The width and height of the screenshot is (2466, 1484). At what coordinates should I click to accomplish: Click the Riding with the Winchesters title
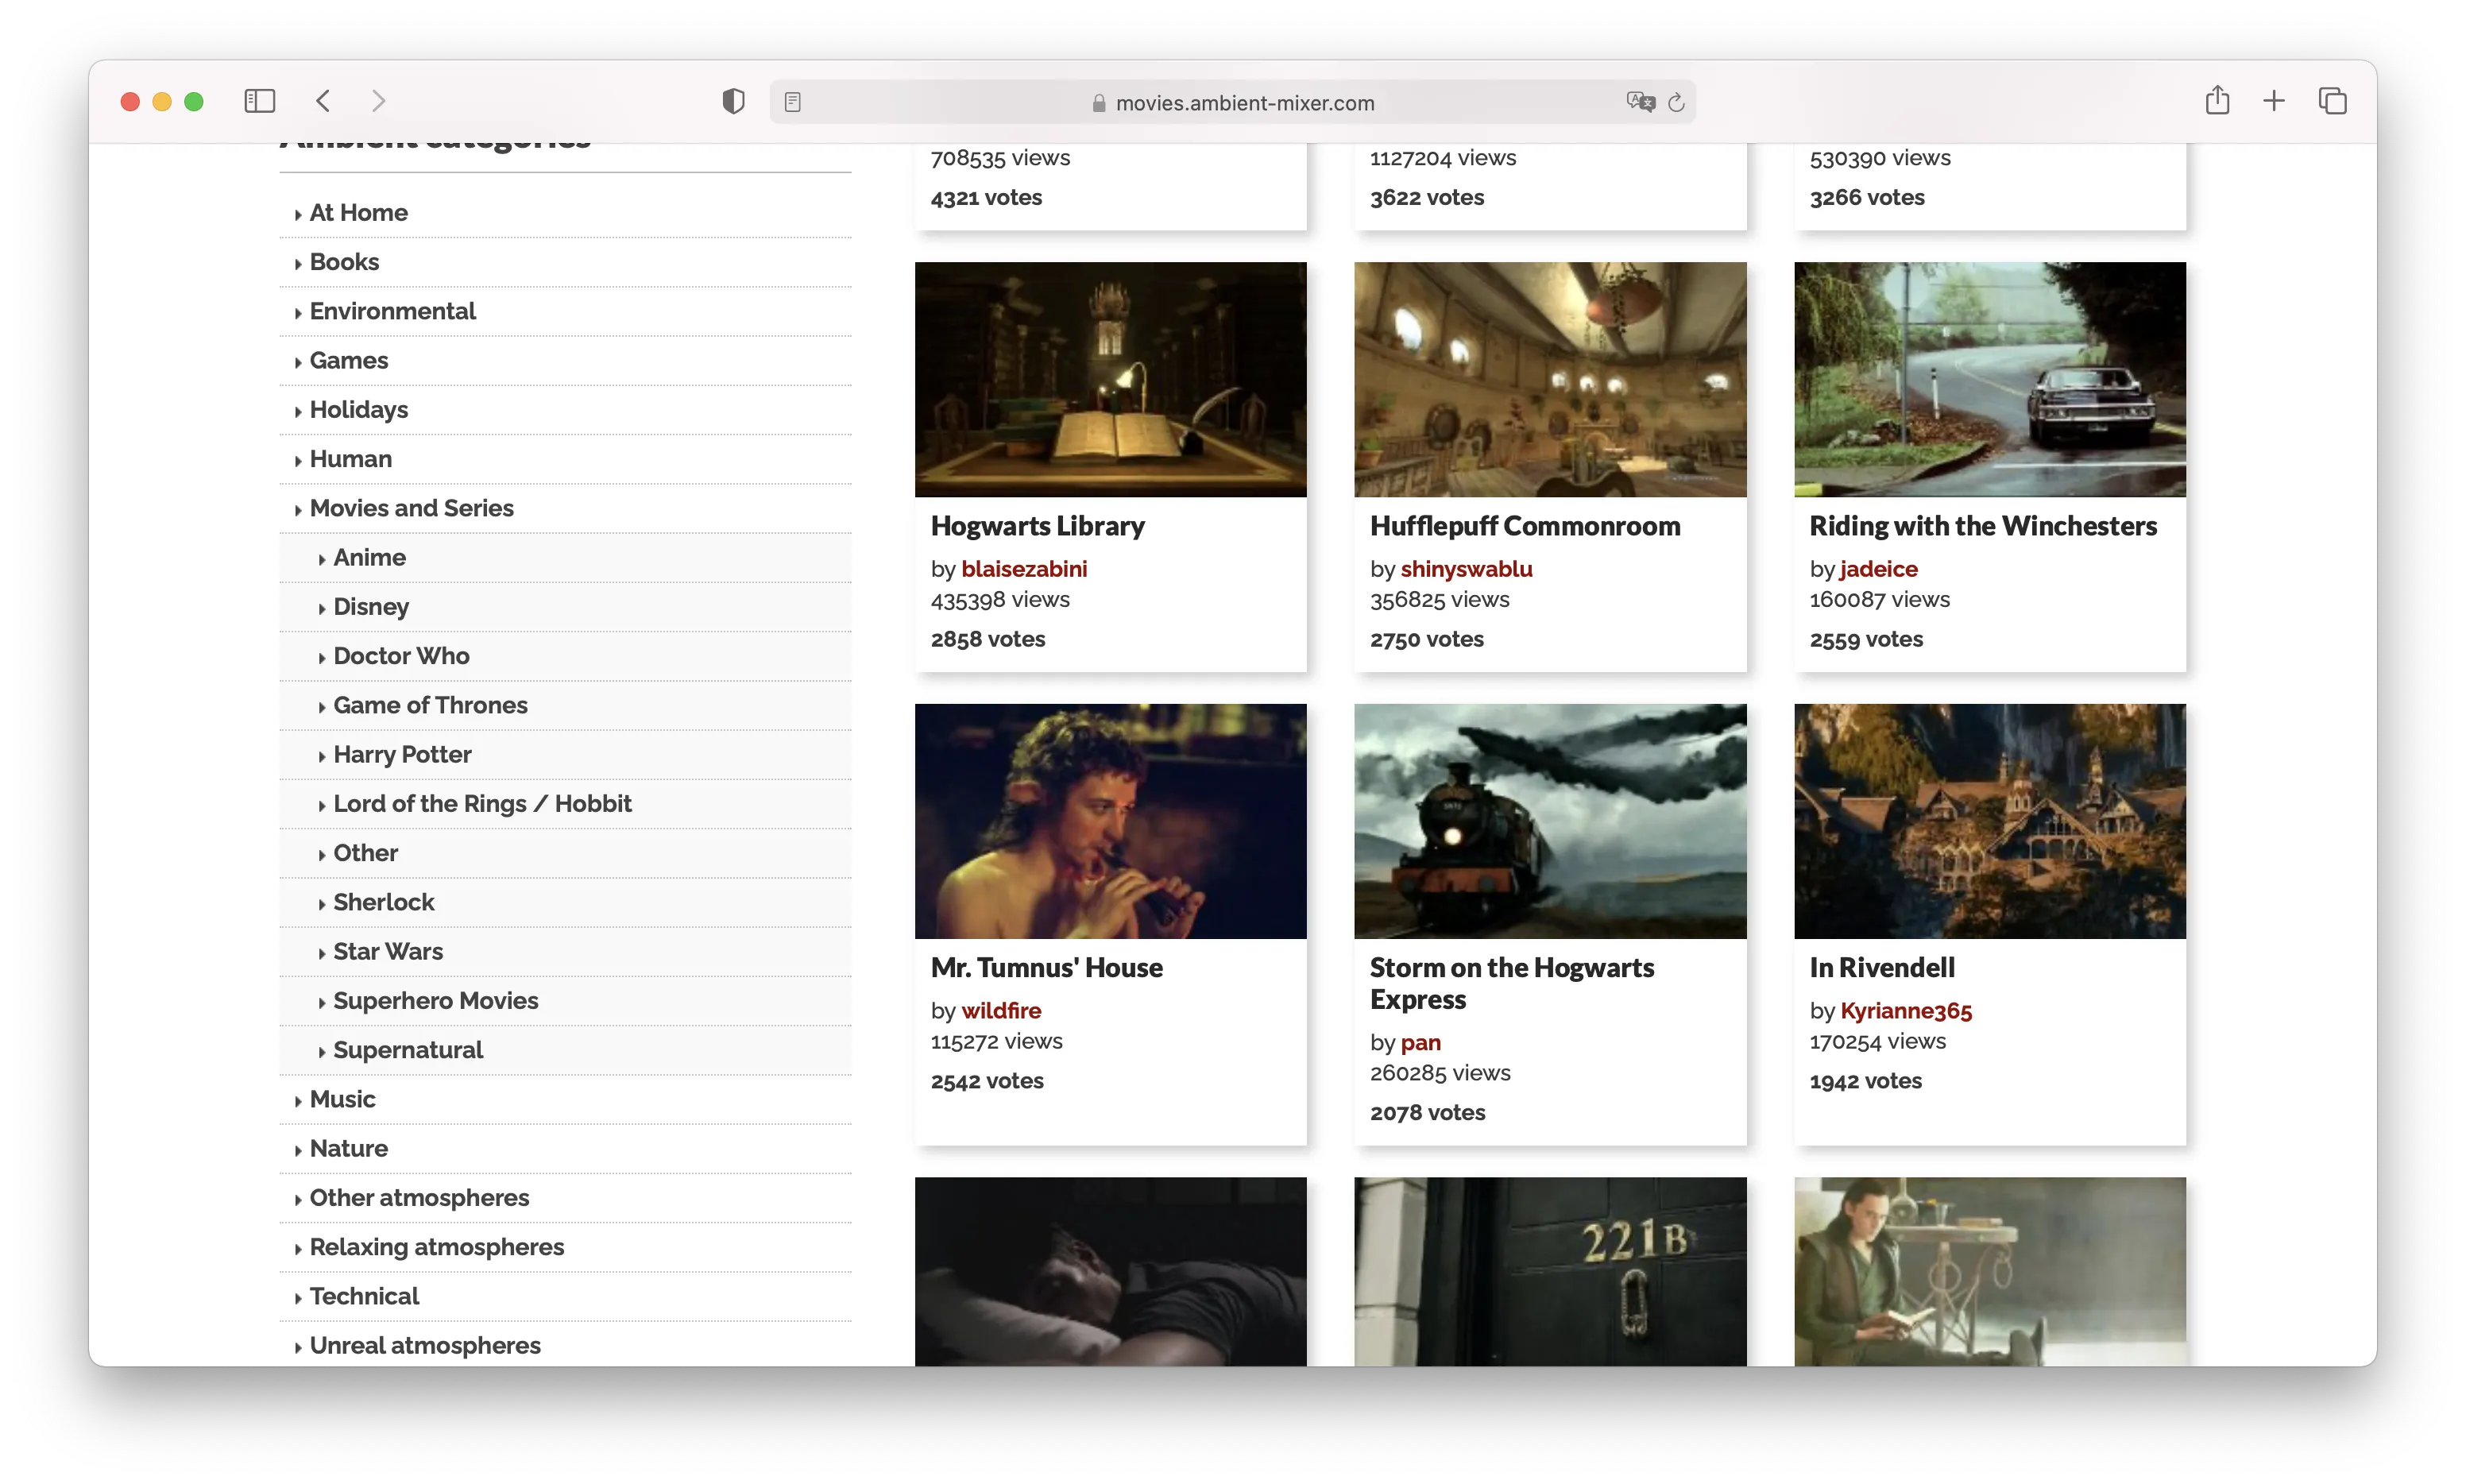[1983, 526]
